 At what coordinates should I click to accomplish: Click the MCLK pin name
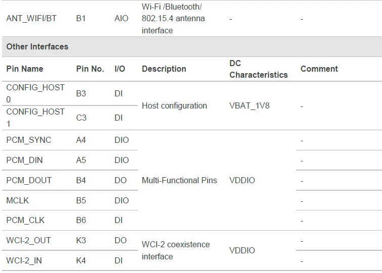18,200
